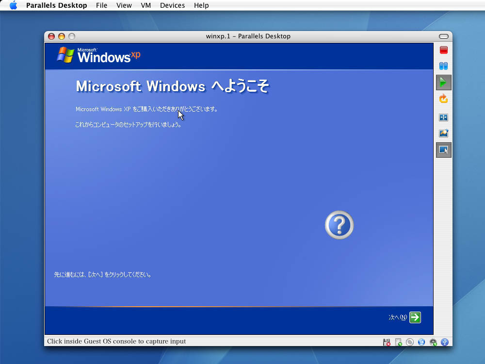Click the toolbar toggle pill in title bar
This screenshot has width=485, height=364.
(x=443, y=36)
